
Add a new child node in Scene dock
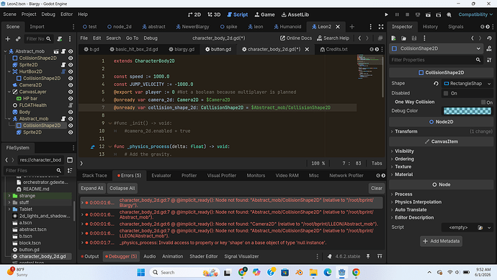click(8, 39)
